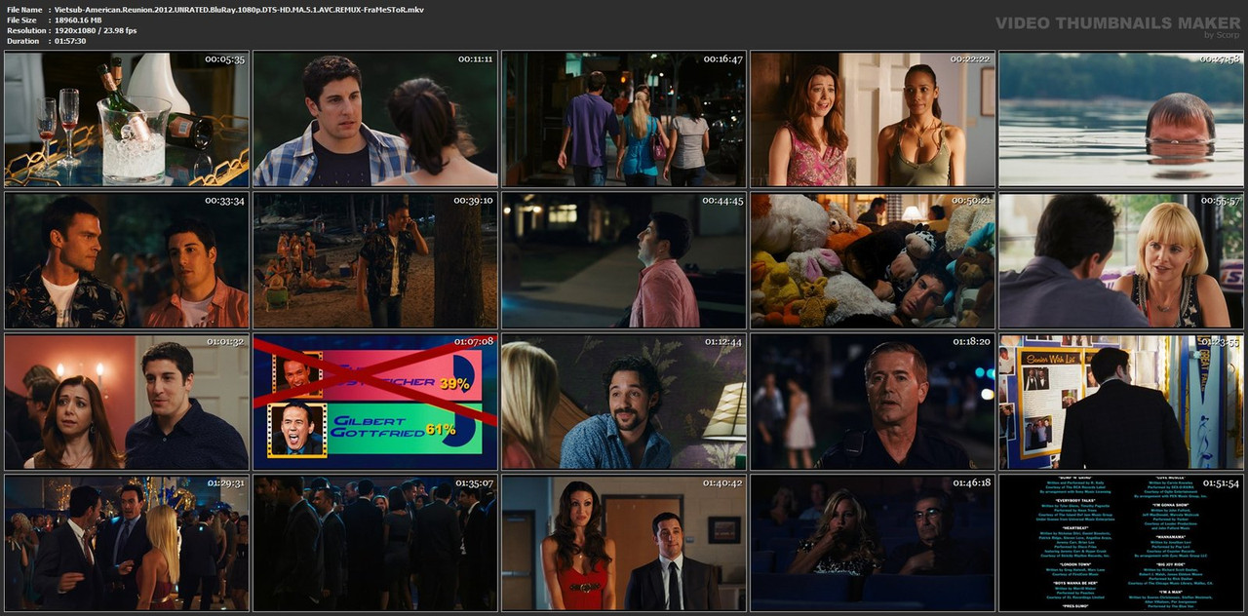Select the thumbnail at 00:05:35
Viewport: 1248px width, 616px height.
[127, 119]
